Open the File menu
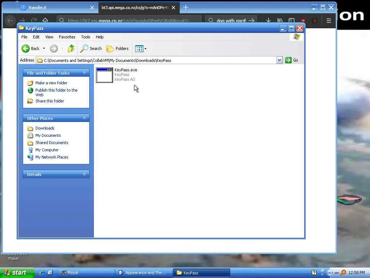The image size is (370, 278). click(x=24, y=37)
